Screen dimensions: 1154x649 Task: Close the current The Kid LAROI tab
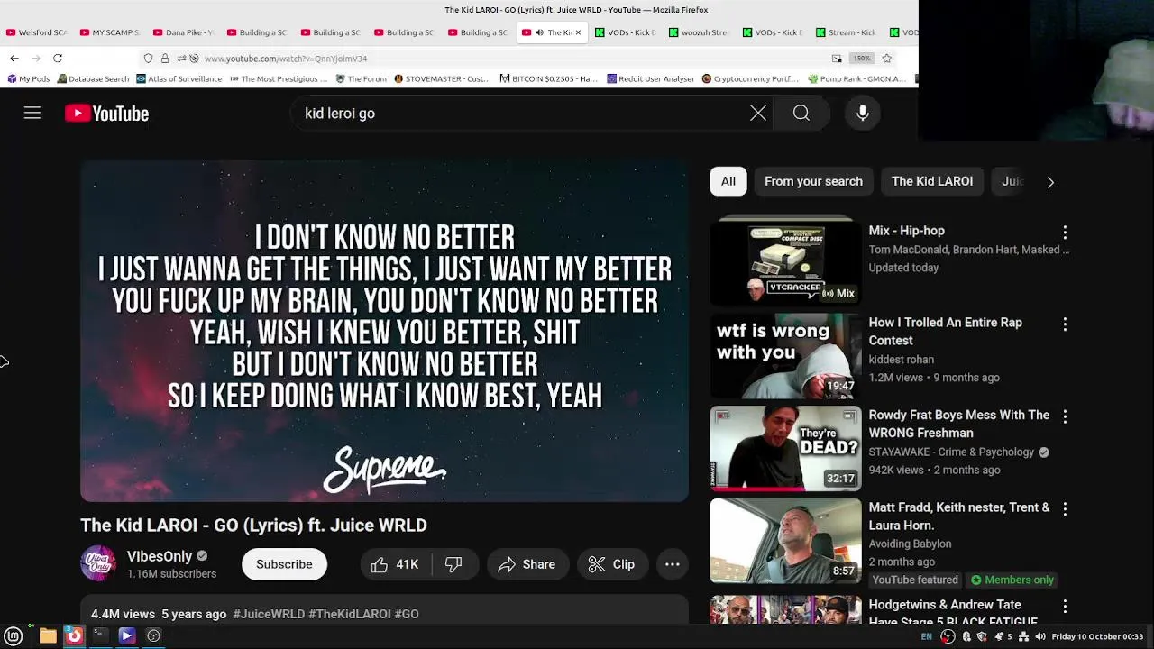(578, 32)
